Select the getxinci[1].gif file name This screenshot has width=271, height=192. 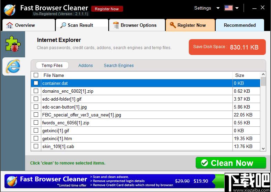coord(55,131)
